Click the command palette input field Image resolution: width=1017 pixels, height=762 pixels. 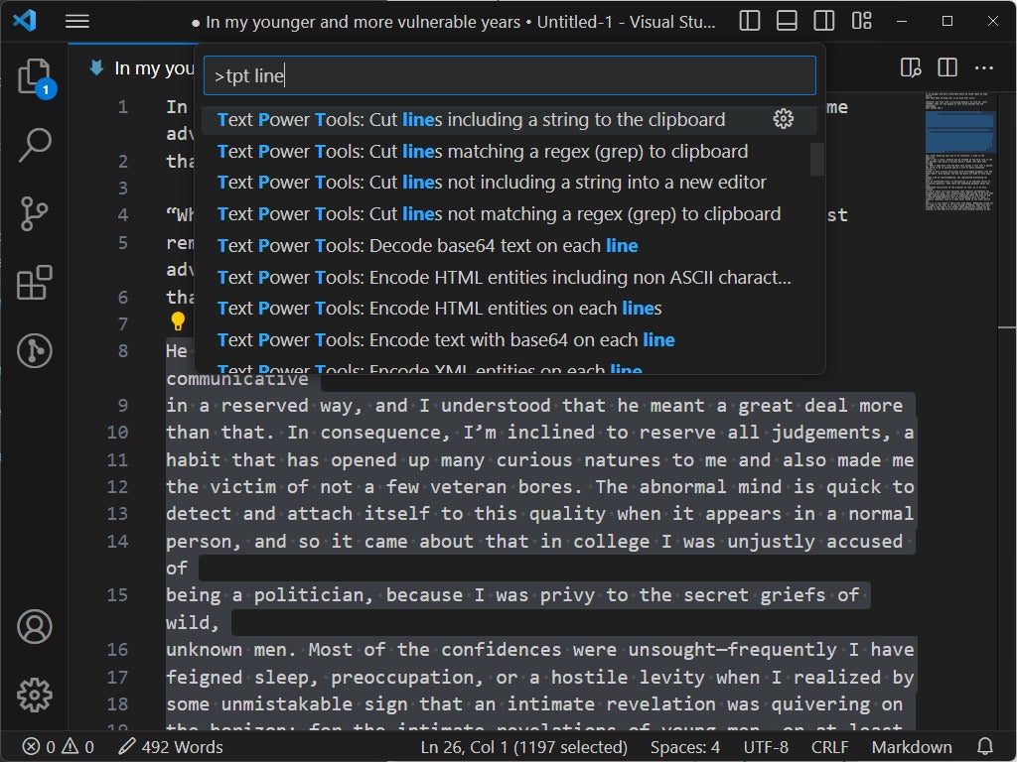click(509, 75)
